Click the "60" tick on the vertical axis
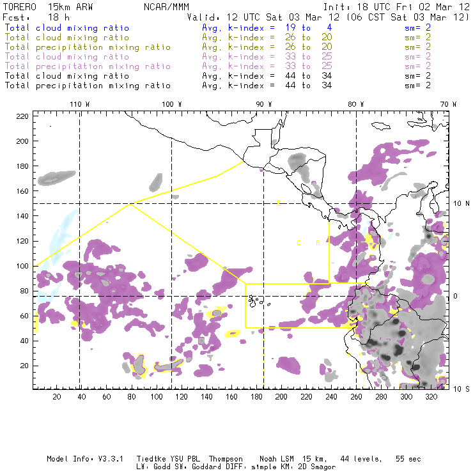 [x=24, y=316]
